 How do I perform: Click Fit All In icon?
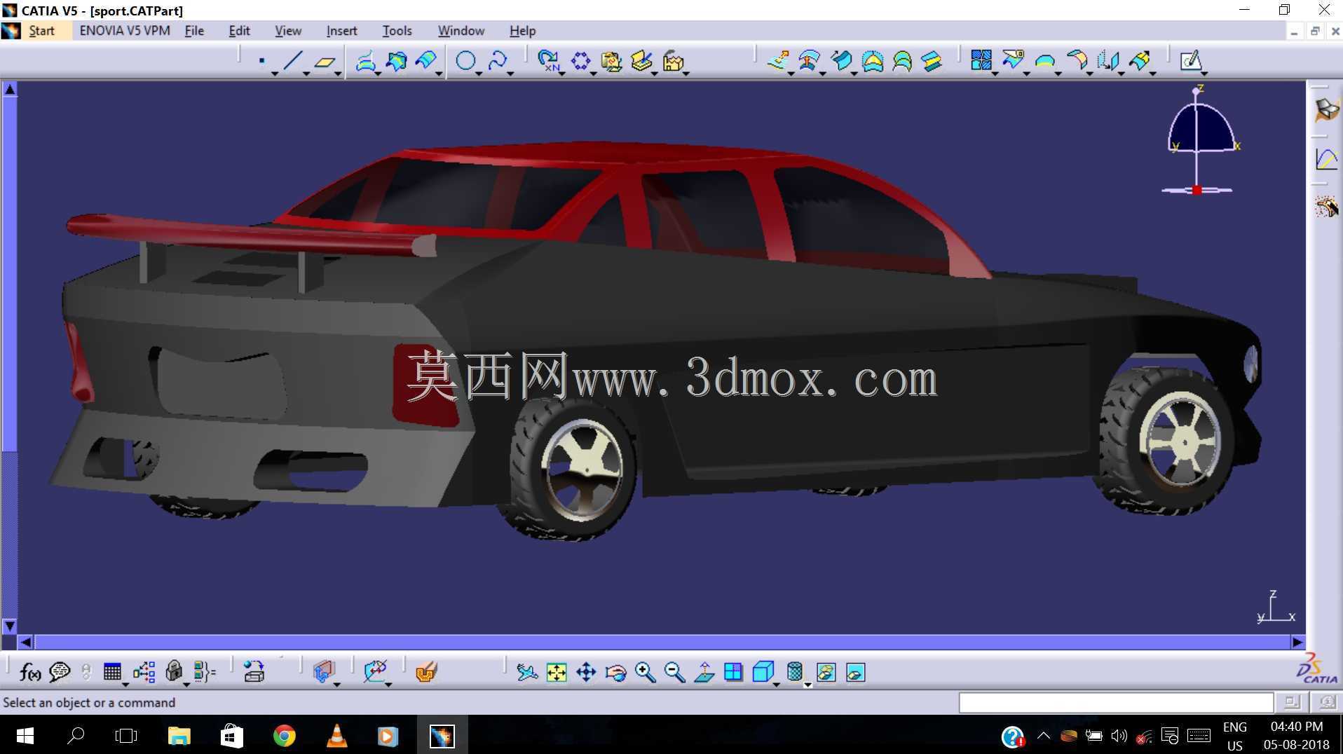click(x=557, y=673)
